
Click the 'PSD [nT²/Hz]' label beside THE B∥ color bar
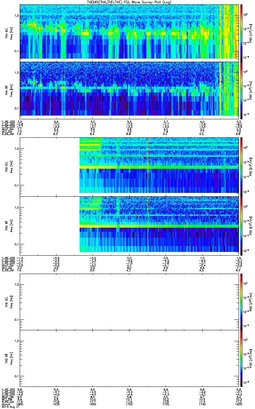pyautogui.click(x=251, y=359)
